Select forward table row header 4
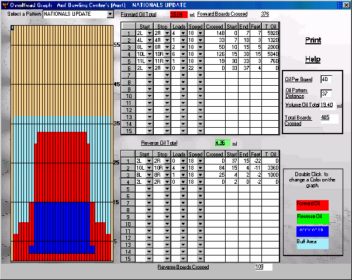Viewport: 352px width, 280px height. 129,54
